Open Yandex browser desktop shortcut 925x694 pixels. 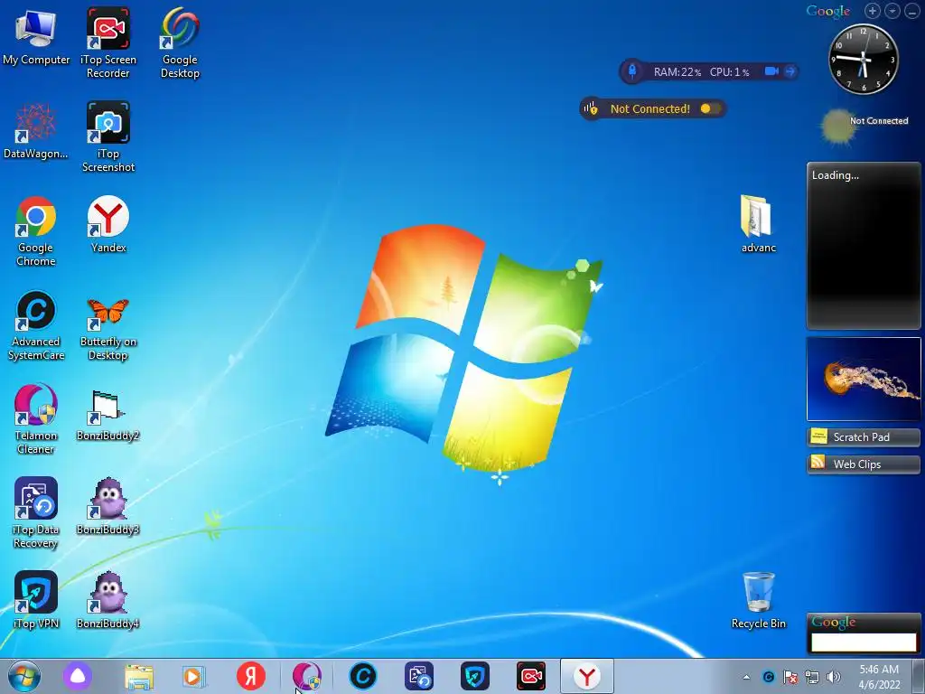click(x=108, y=224)
